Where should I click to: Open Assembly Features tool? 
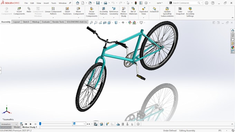[103, 11]
